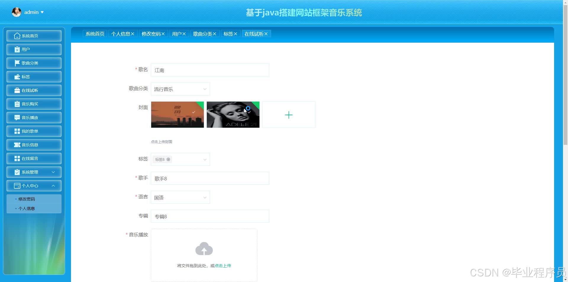Remove the 标签8 tag chip
The image size is (568, 282).
coord(168,159)
